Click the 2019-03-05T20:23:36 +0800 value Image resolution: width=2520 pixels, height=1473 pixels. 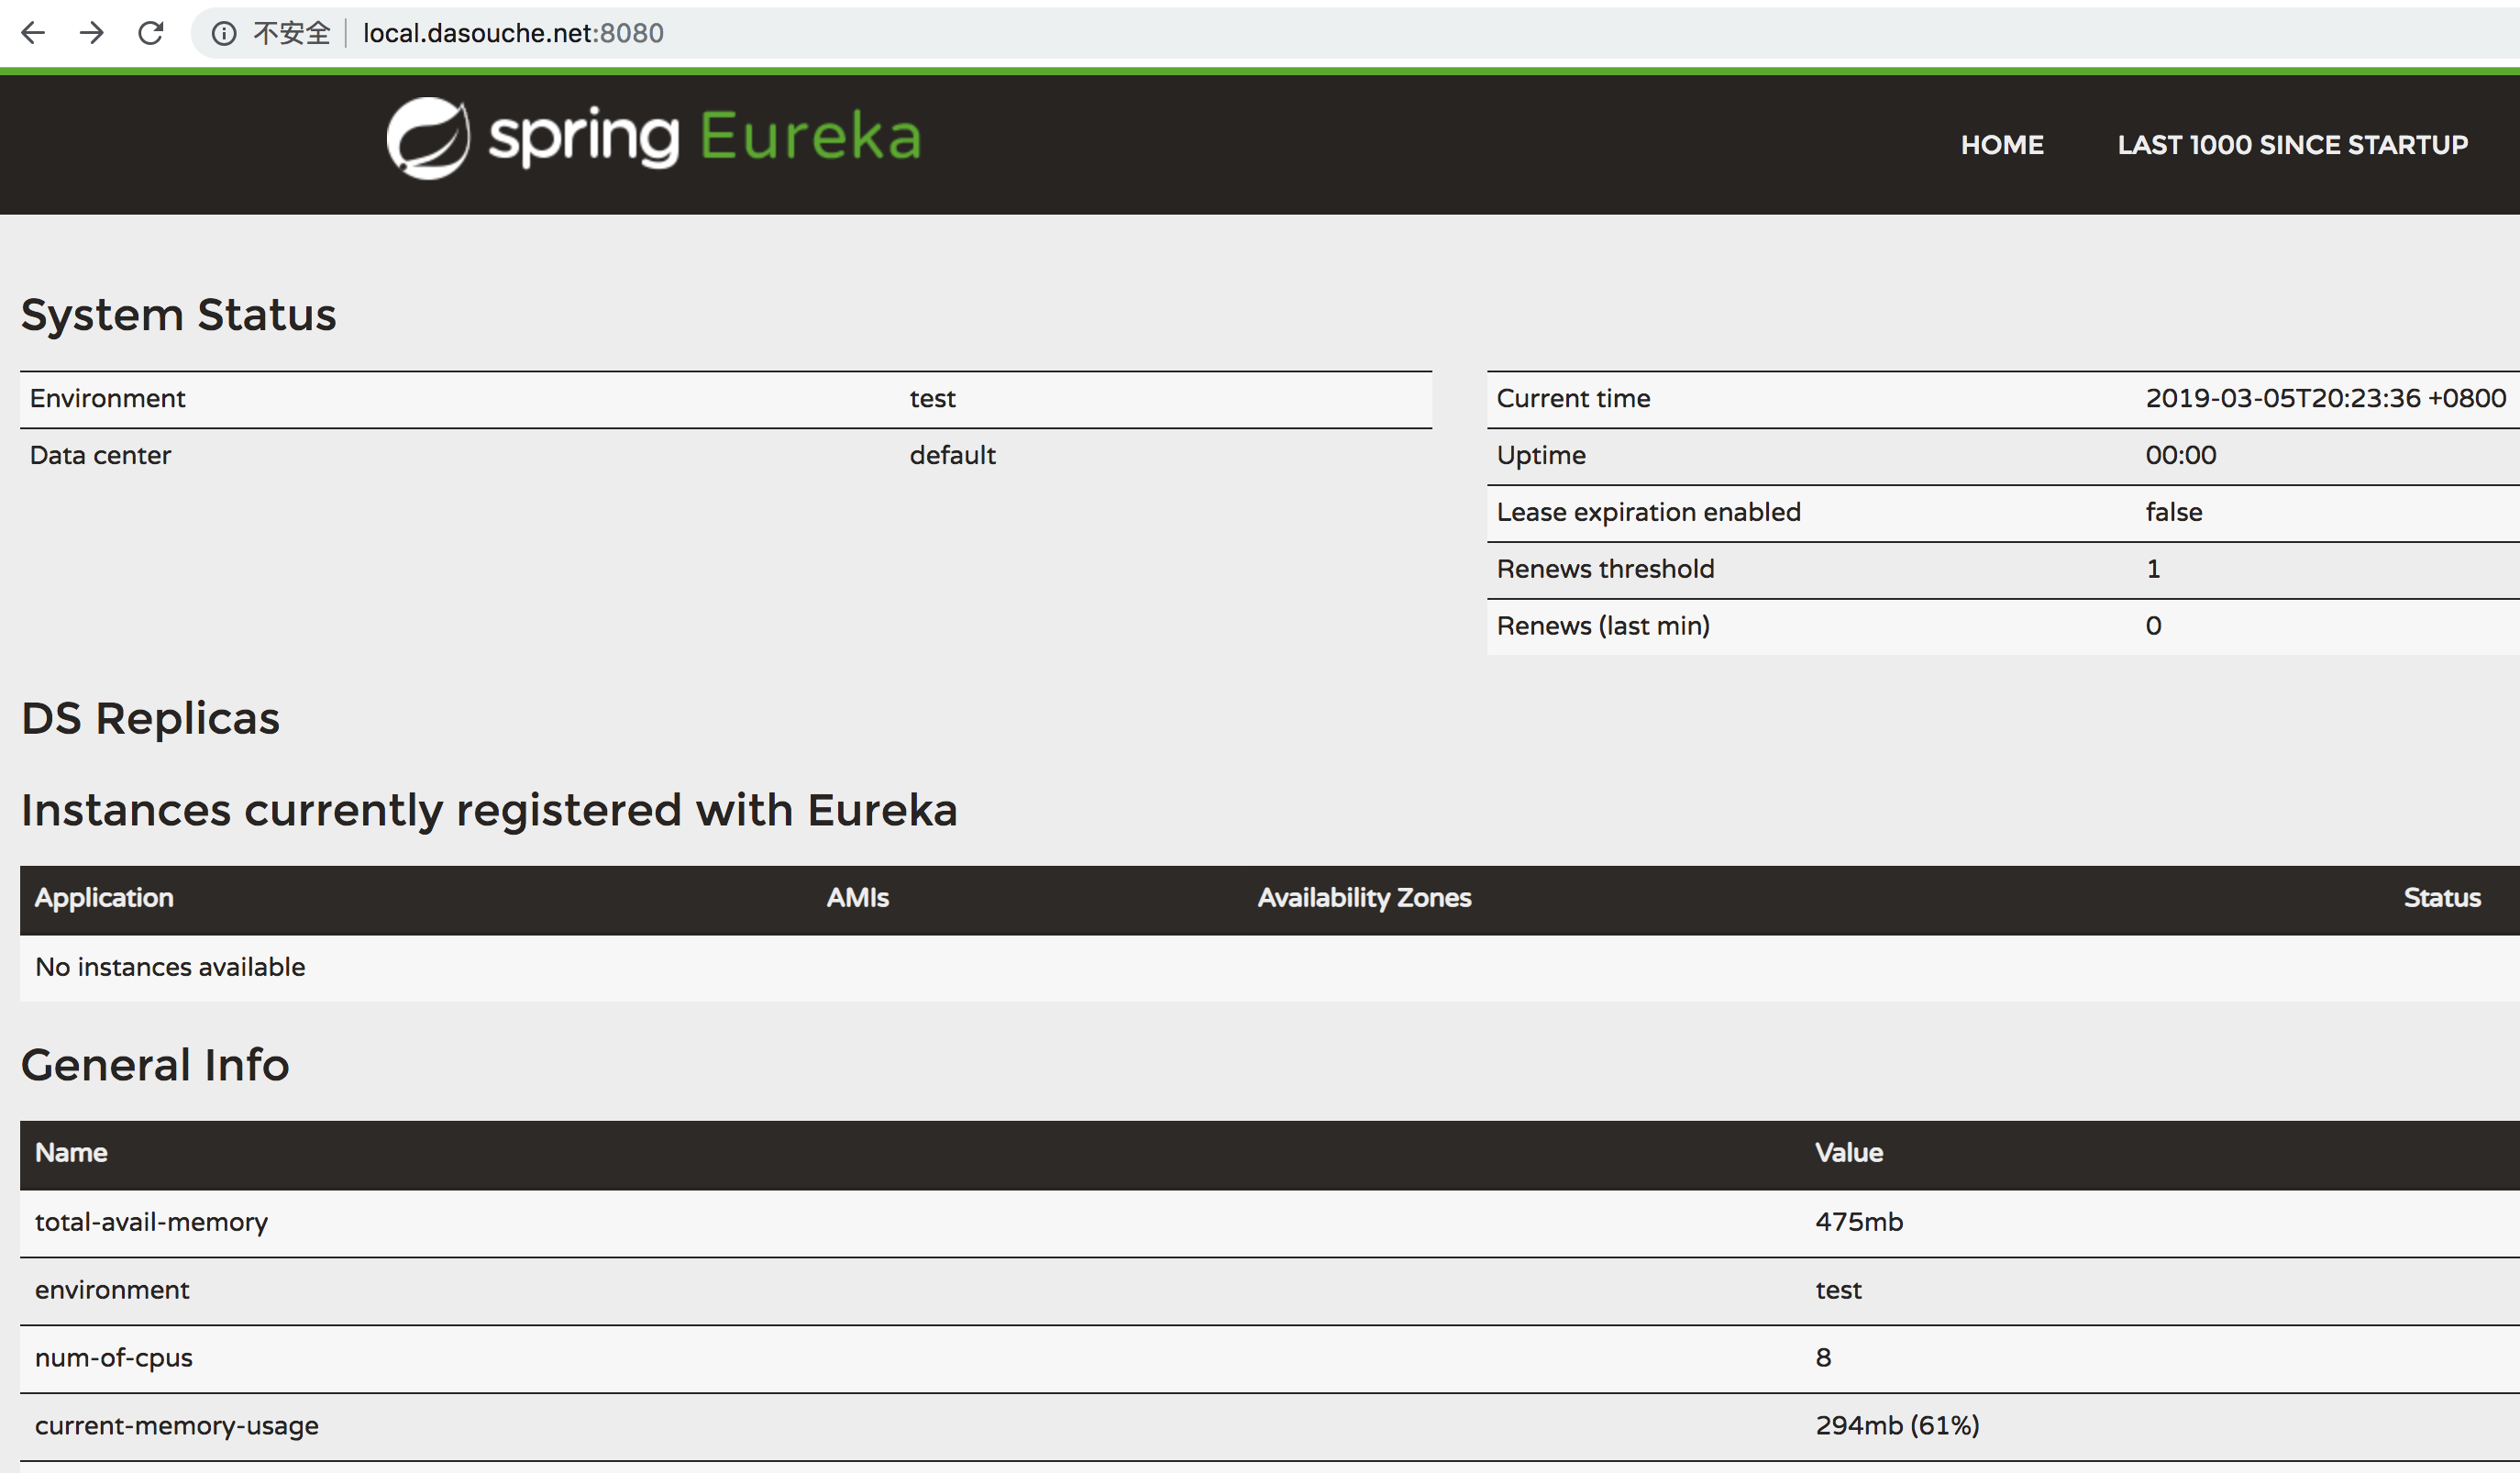click(x=2325, y=399)
